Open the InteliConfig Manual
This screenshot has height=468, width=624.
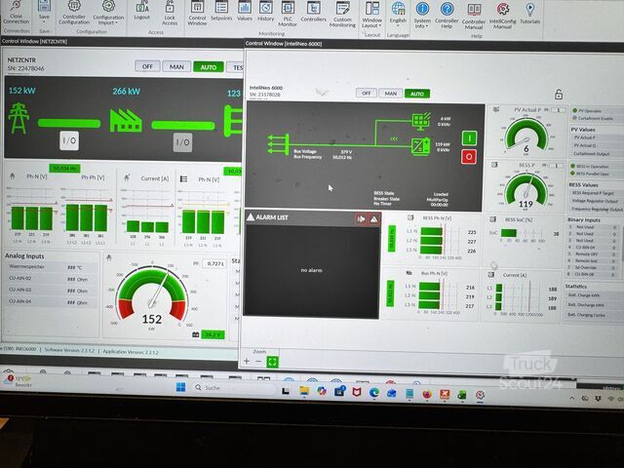(x=502, y=16)
